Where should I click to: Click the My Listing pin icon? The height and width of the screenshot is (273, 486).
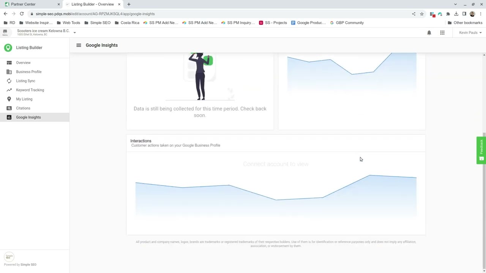(9, 99)
